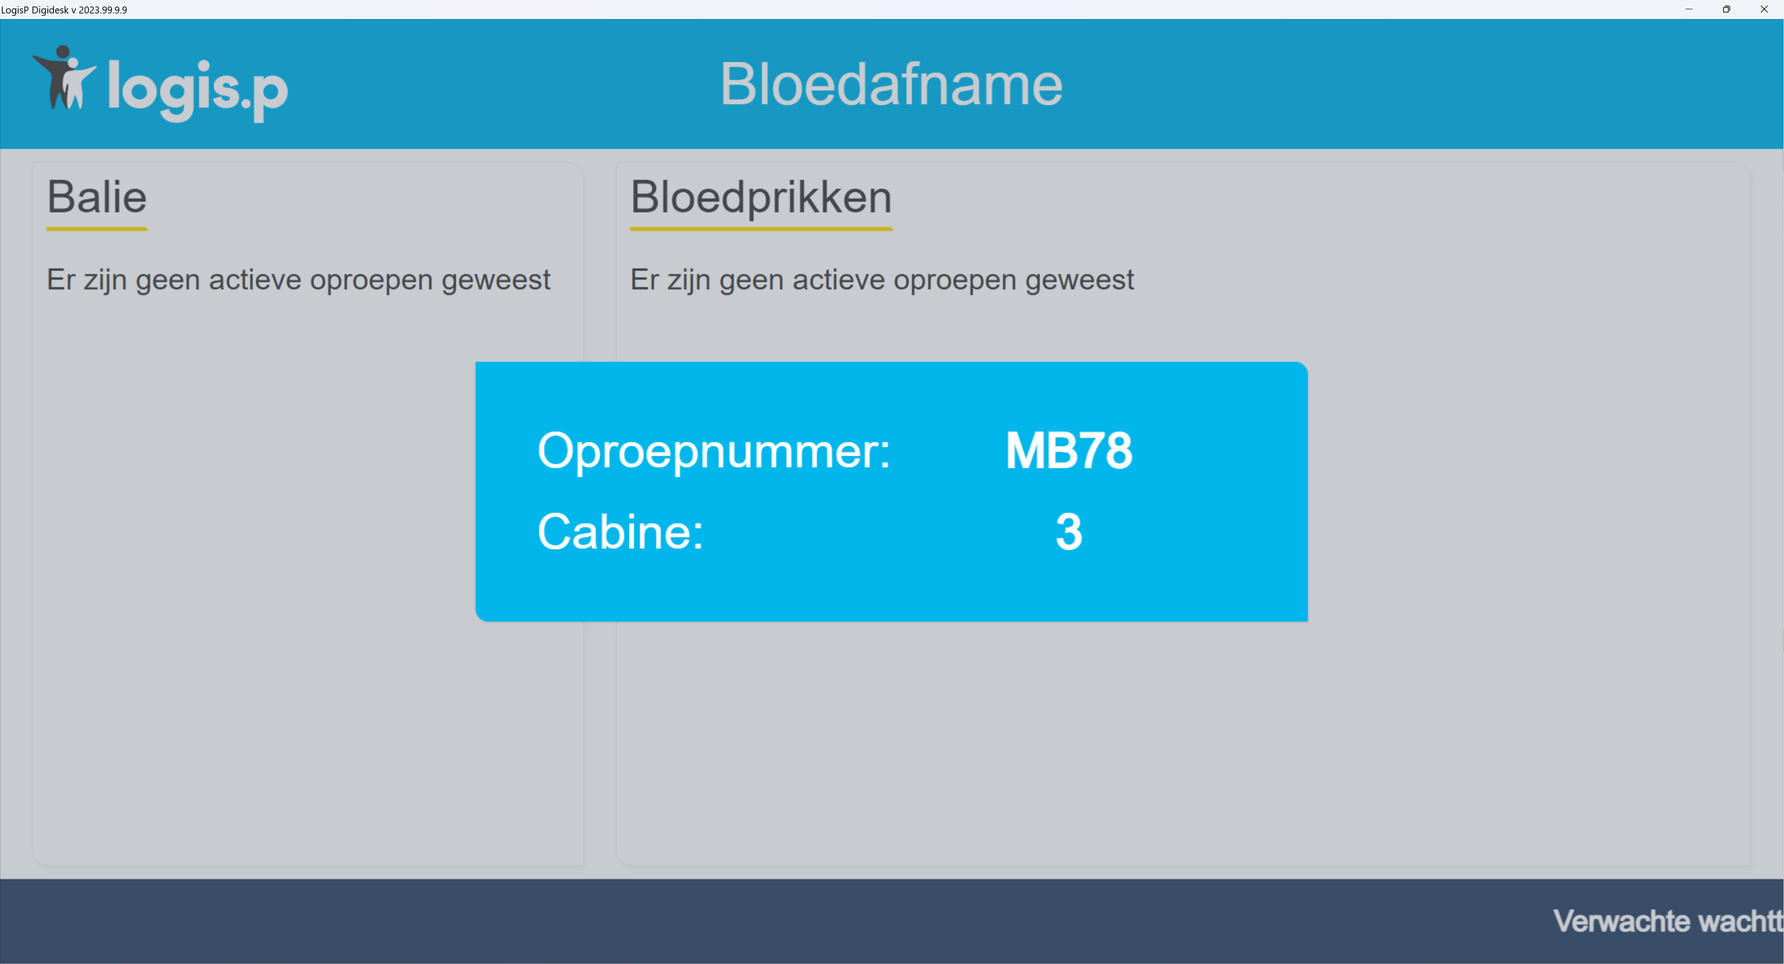Click the yellow underline beneath Bloedprikken
Screen dimensions: 1784x964
coord(760,228)
